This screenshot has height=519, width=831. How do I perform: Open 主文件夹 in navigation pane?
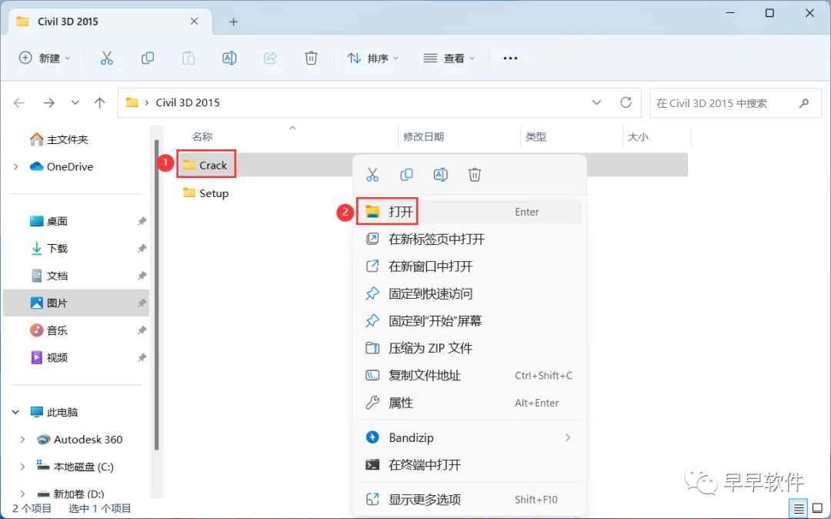click(x=58, y=139)
